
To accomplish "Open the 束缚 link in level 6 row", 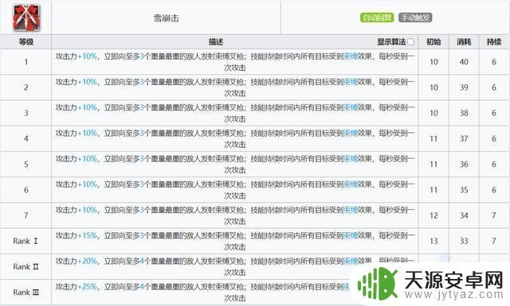I will coord(351,184).
